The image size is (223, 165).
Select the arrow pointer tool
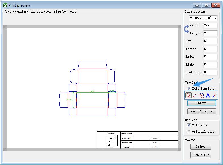[188, 95]
